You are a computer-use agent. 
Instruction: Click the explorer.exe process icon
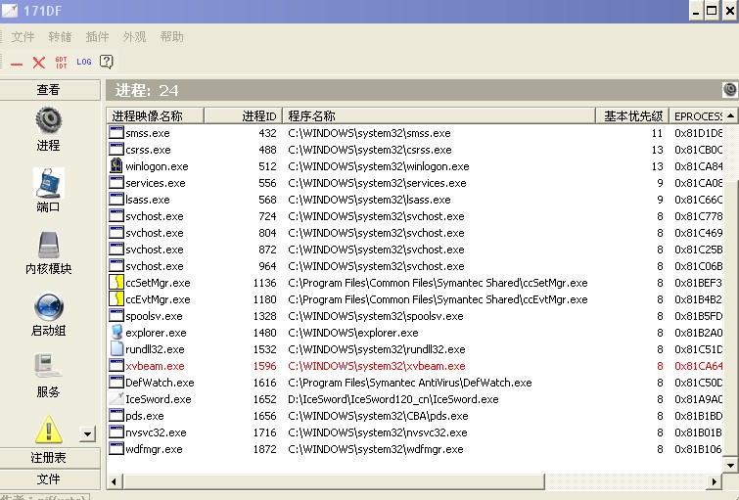(116, 332)
